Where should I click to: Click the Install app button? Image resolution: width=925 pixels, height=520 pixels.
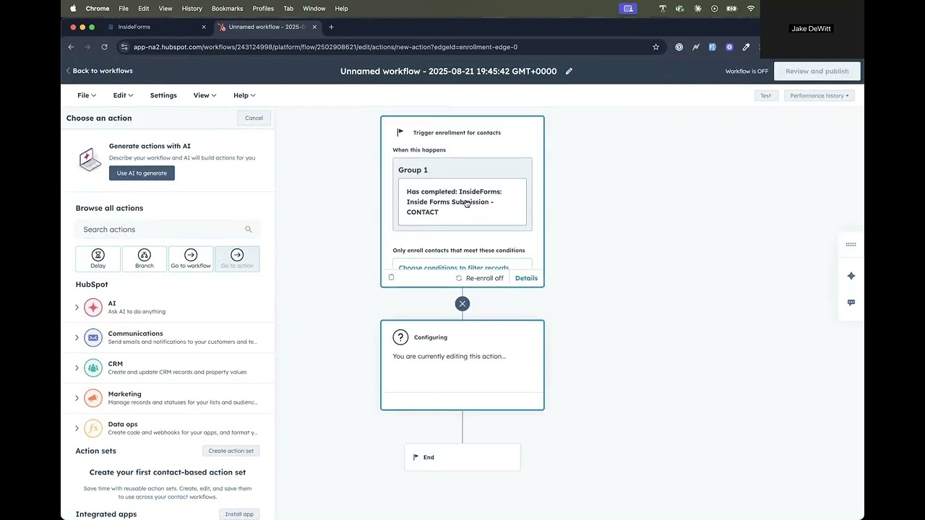239,514
